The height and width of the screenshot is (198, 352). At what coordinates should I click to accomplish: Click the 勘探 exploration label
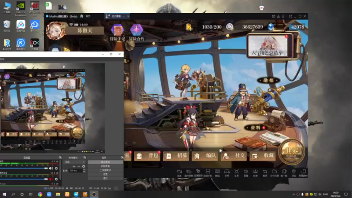268,80
